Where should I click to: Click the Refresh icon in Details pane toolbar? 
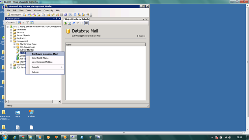coord(69,23)
